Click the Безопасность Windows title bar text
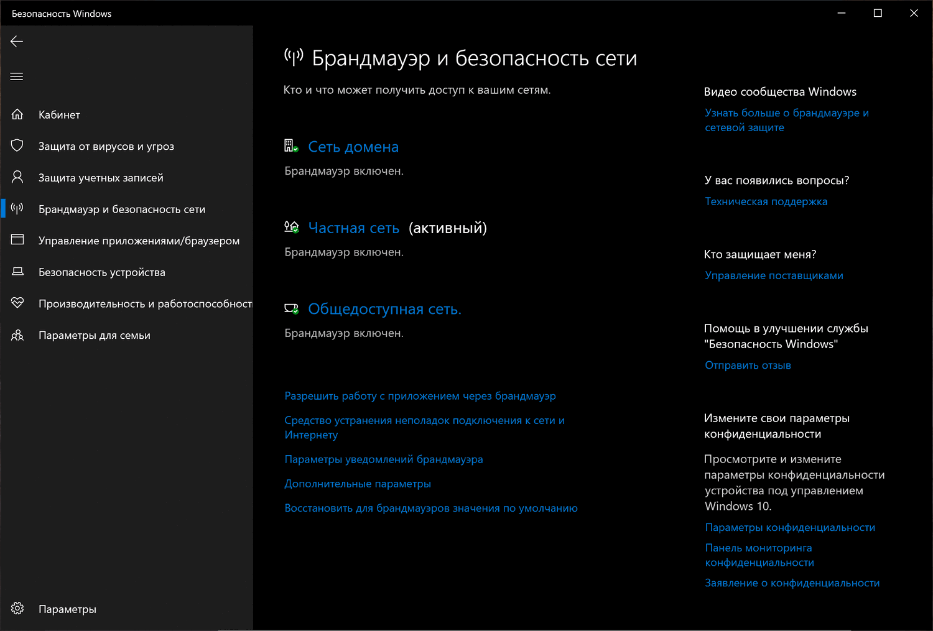The image size is (933, 631). coord(62,14)
